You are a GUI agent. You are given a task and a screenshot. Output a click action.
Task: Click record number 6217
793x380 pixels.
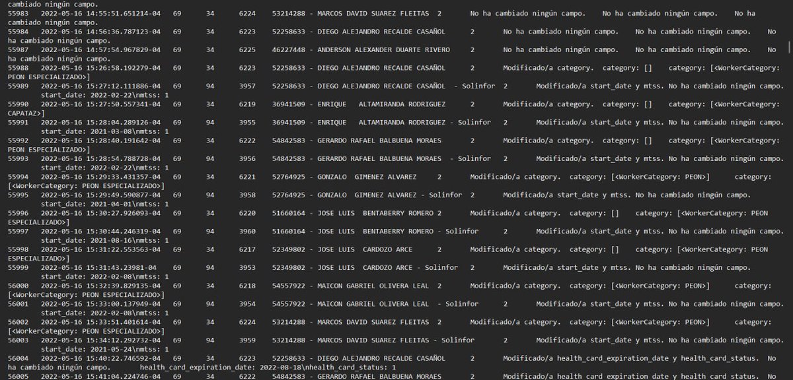(247, 249)
